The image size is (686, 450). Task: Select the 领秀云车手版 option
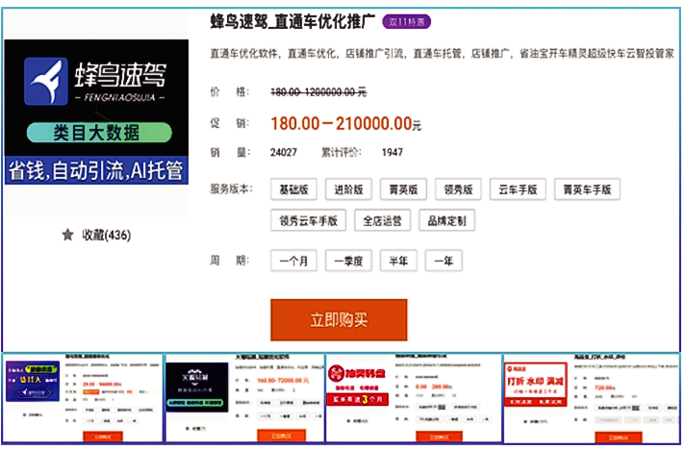tap(308, 221)
